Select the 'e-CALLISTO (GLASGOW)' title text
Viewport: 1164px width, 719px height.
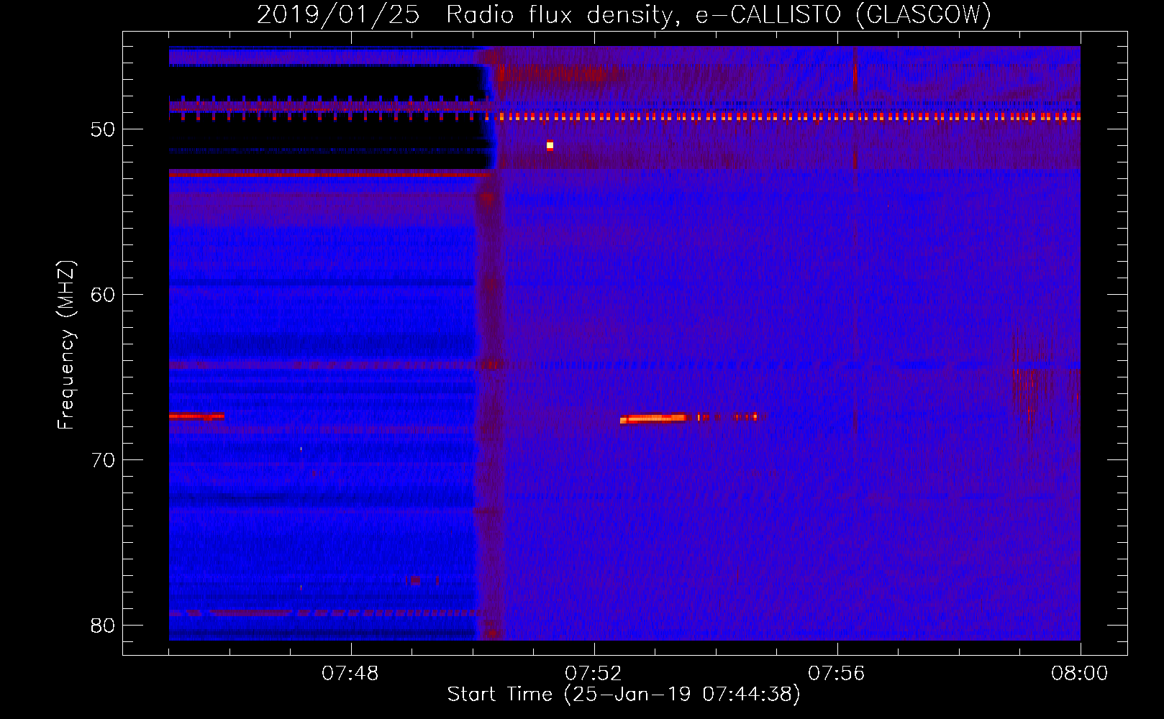point(842,14)
